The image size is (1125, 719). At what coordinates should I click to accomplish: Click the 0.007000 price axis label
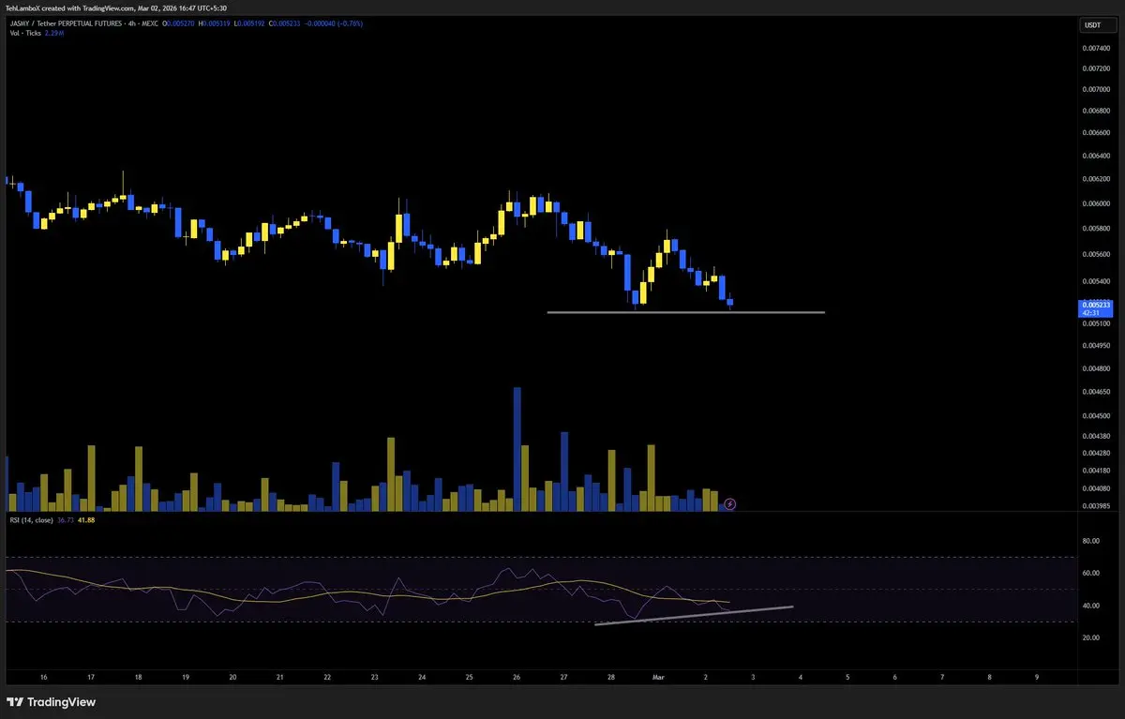click(x=1096, y=90)
